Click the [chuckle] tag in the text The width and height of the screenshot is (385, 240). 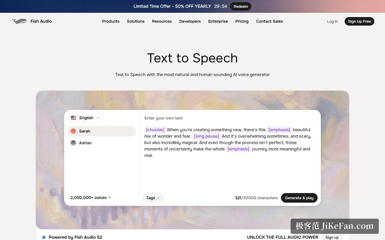coord(155,130)
